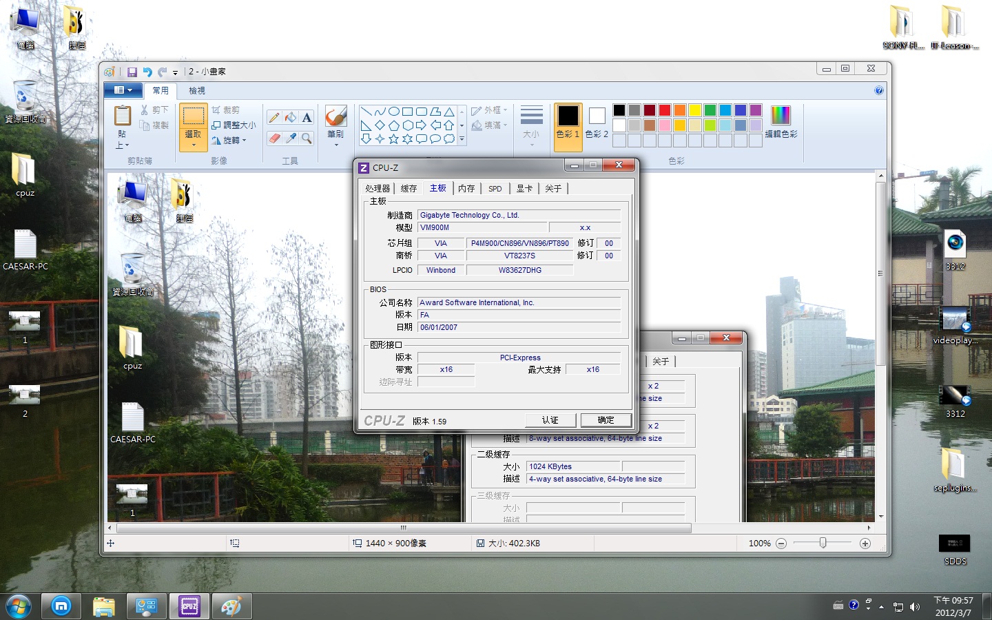Click the 調整大小 resize button

coord(234,125)
